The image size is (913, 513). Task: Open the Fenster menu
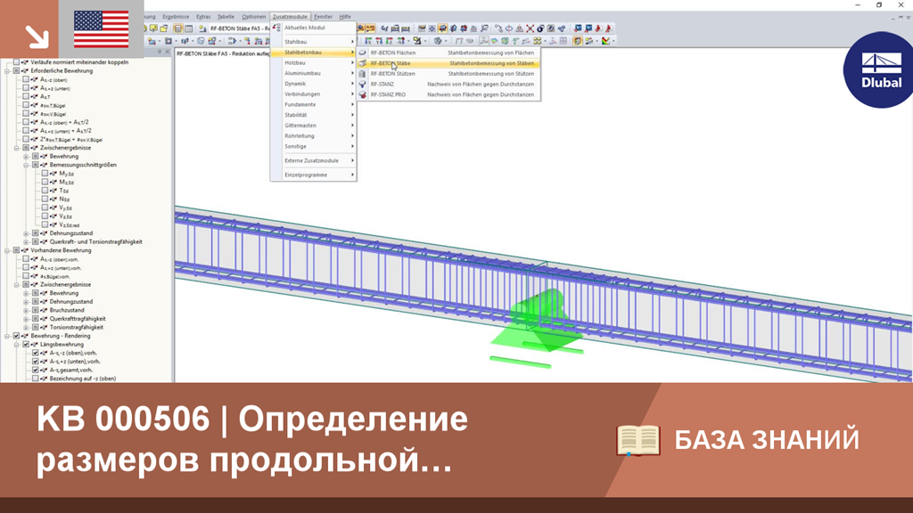[x=323, y=17]
